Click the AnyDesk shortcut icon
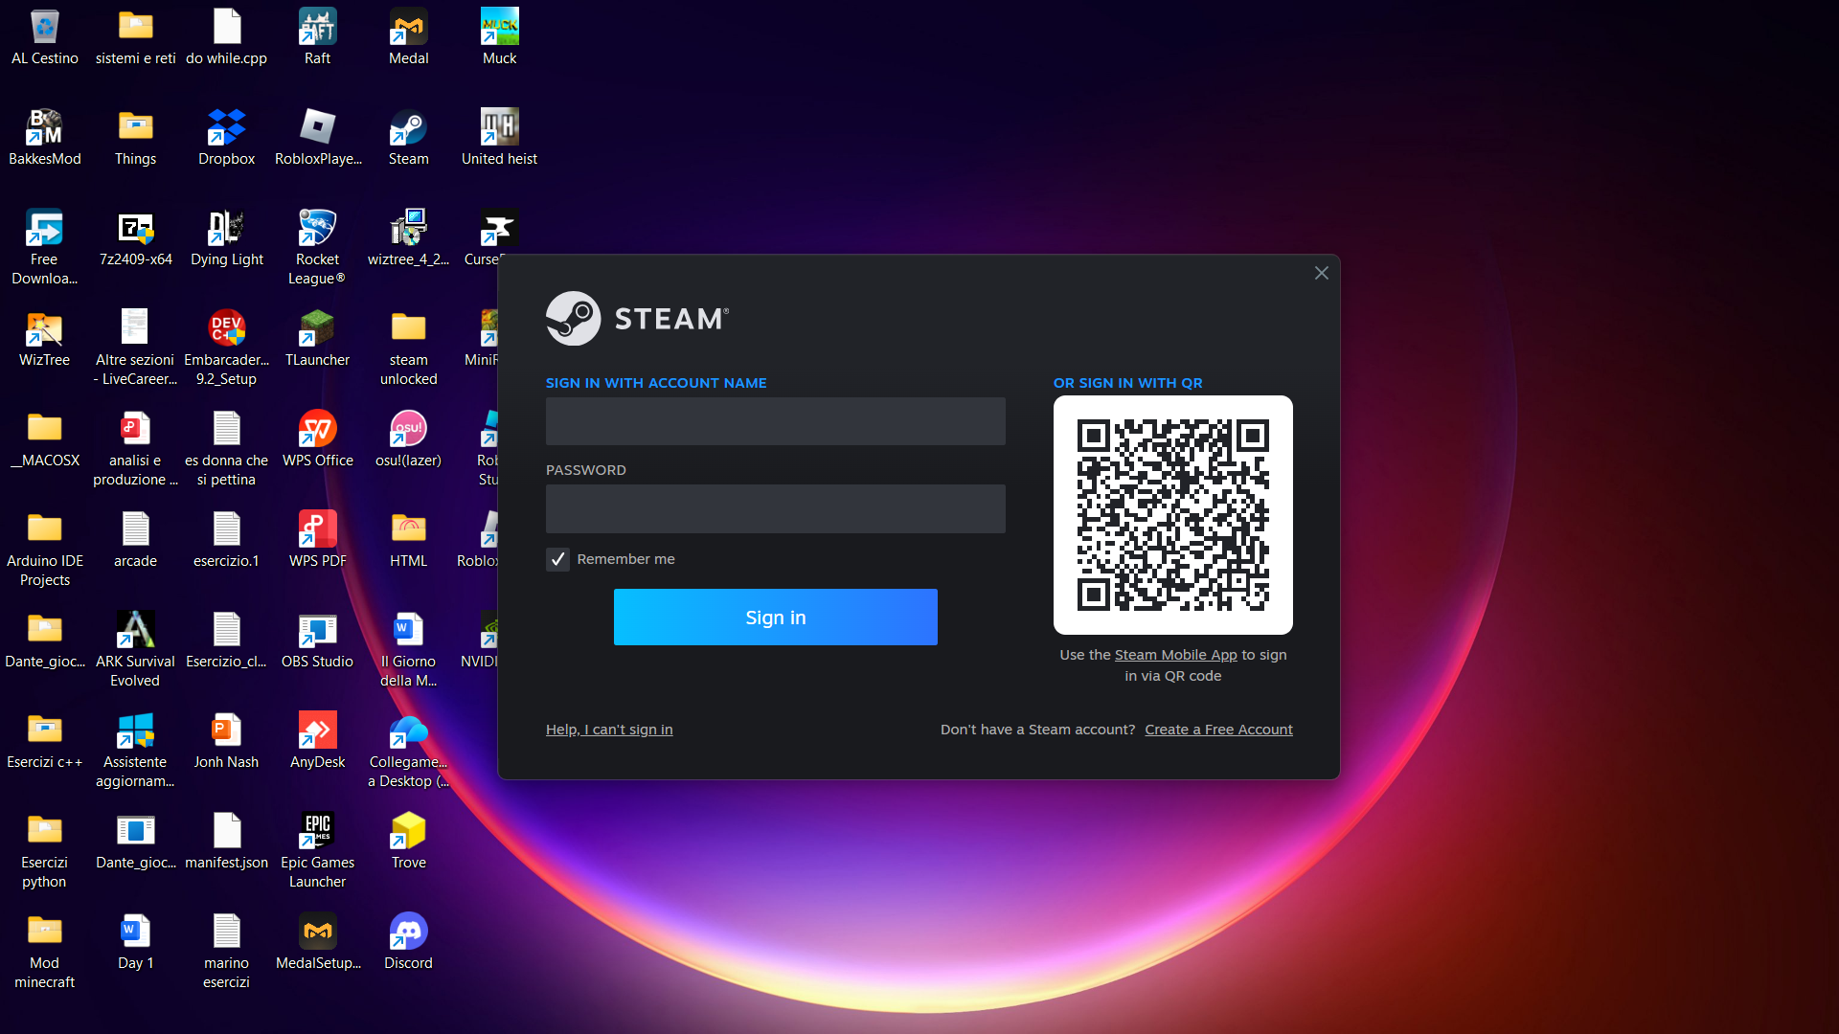 coord(317,741)
